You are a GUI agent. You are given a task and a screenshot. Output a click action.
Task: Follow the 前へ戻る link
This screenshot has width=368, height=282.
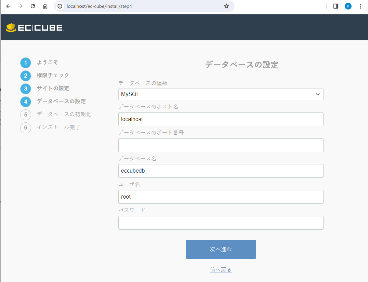[221, 270]
